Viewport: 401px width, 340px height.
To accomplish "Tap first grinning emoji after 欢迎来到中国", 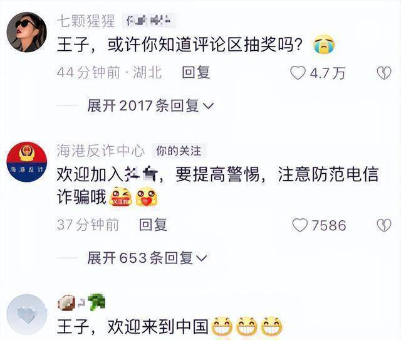I will coord(222,326).
